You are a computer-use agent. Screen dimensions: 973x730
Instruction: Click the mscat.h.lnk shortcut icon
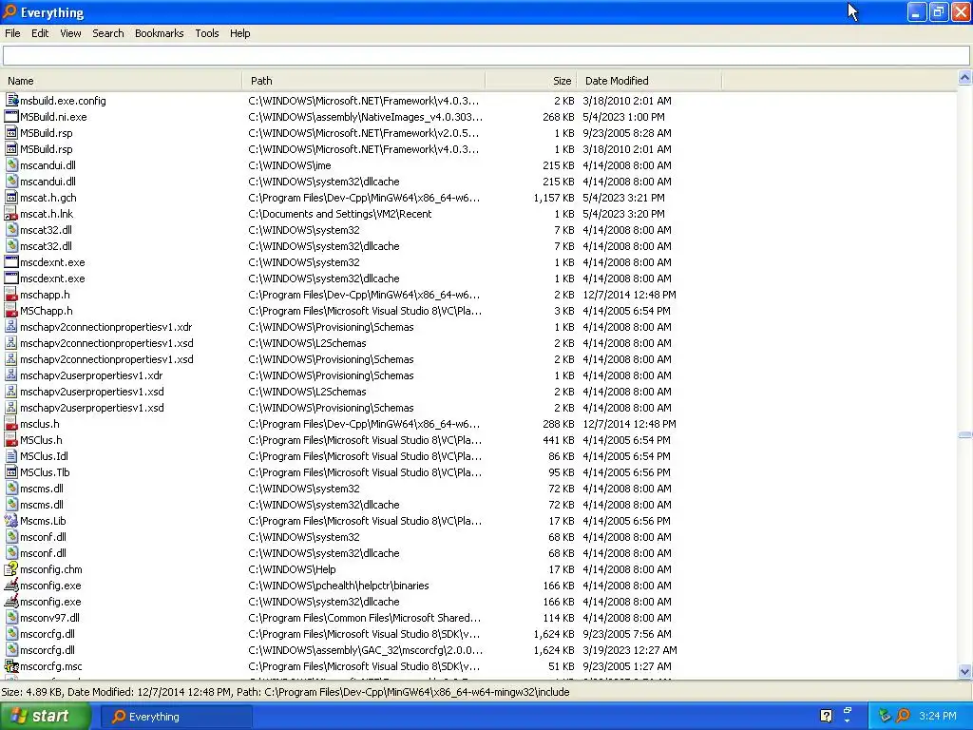click(x=11, y=213)
